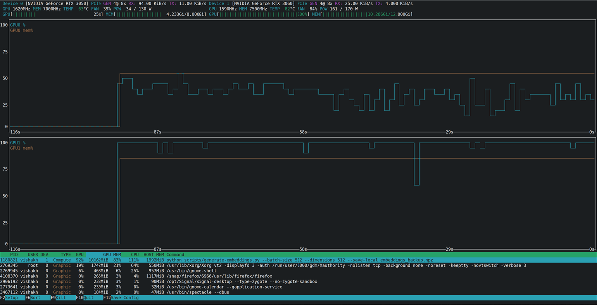The image size is (597, 305).
Task: Click PID 2773641
Action: pos(9,287)
